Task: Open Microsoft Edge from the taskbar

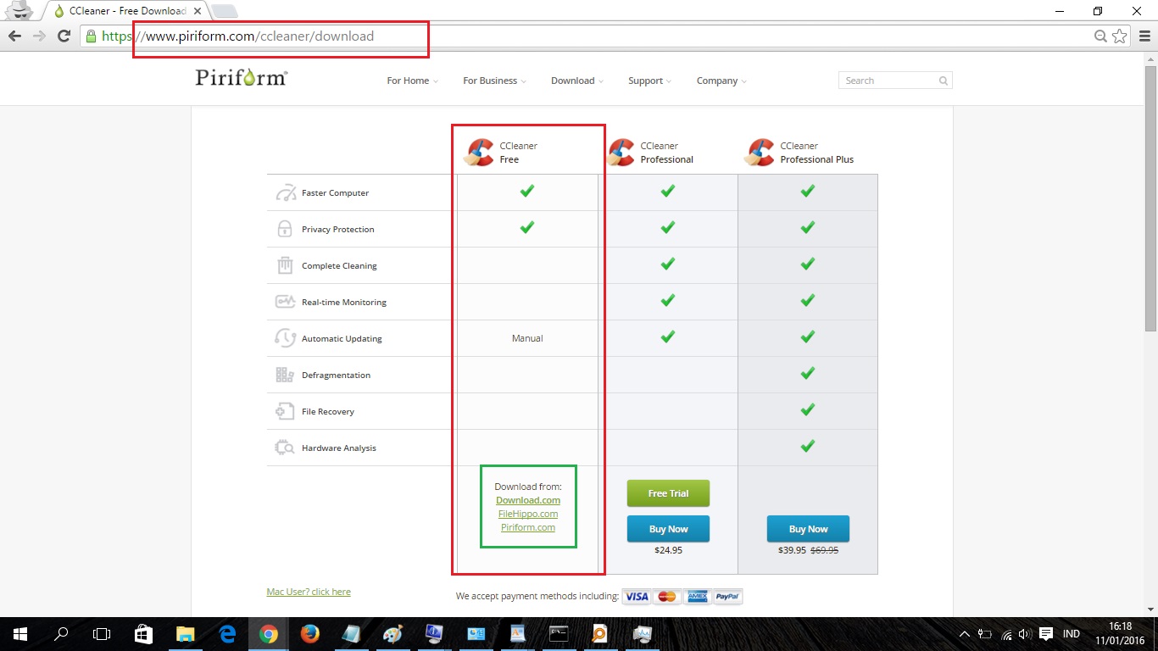Action: pos(227,634)
